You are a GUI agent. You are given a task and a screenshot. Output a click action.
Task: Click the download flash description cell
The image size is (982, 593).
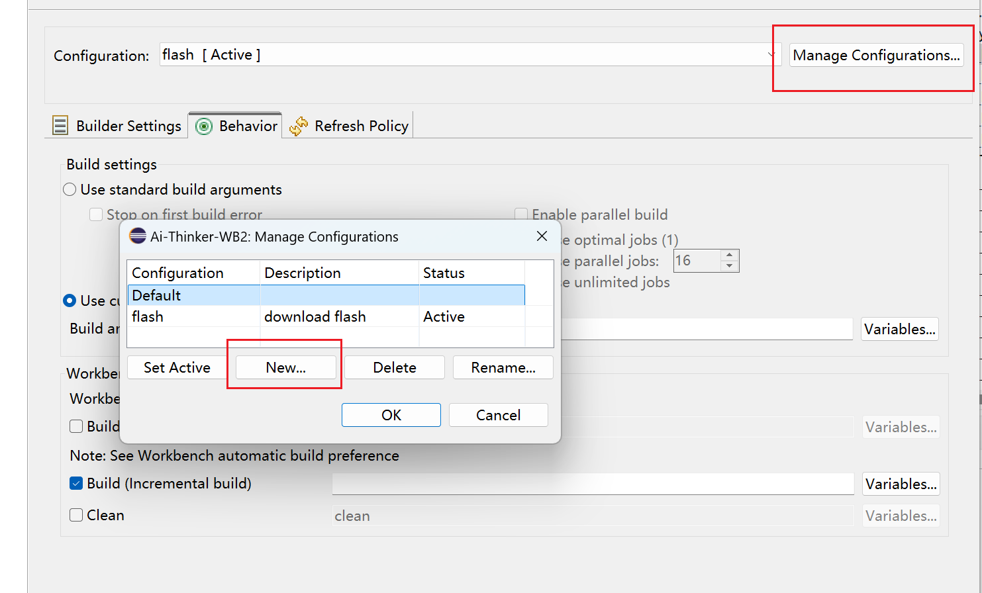(315, 316)
